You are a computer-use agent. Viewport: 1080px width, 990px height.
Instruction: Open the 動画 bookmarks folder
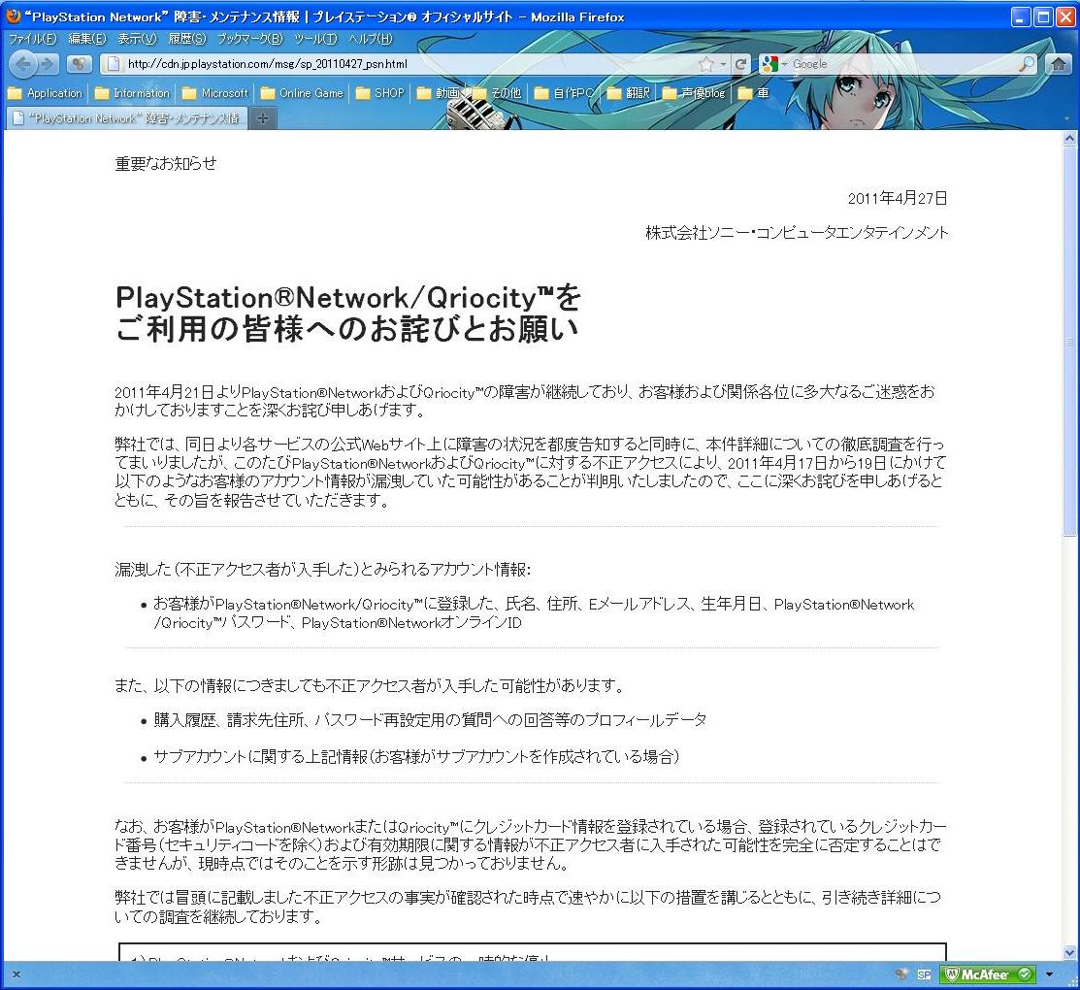pyautogui.click(x=438, y=93)
